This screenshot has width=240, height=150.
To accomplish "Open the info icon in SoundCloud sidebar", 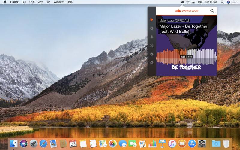I will point(152,54).
